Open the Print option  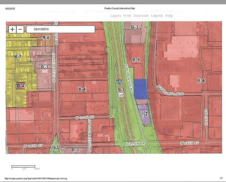[x=127, y=16]
